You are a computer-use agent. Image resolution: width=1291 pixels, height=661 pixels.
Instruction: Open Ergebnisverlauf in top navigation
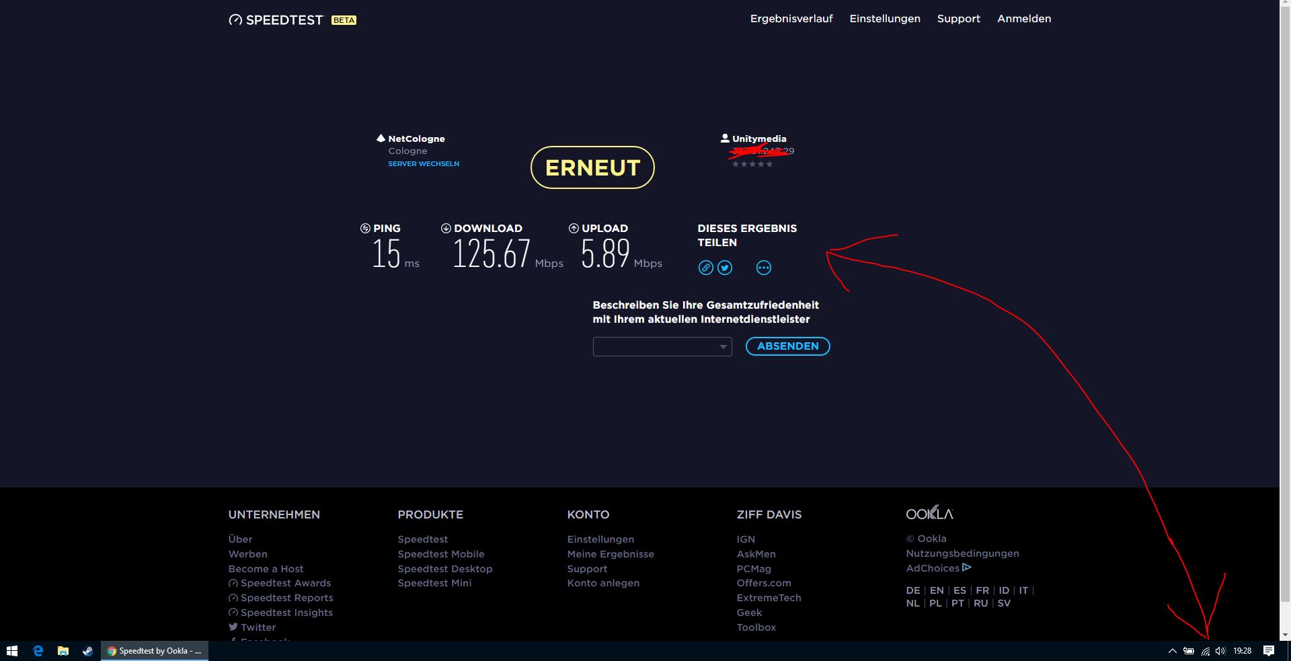tap(791, 19)
